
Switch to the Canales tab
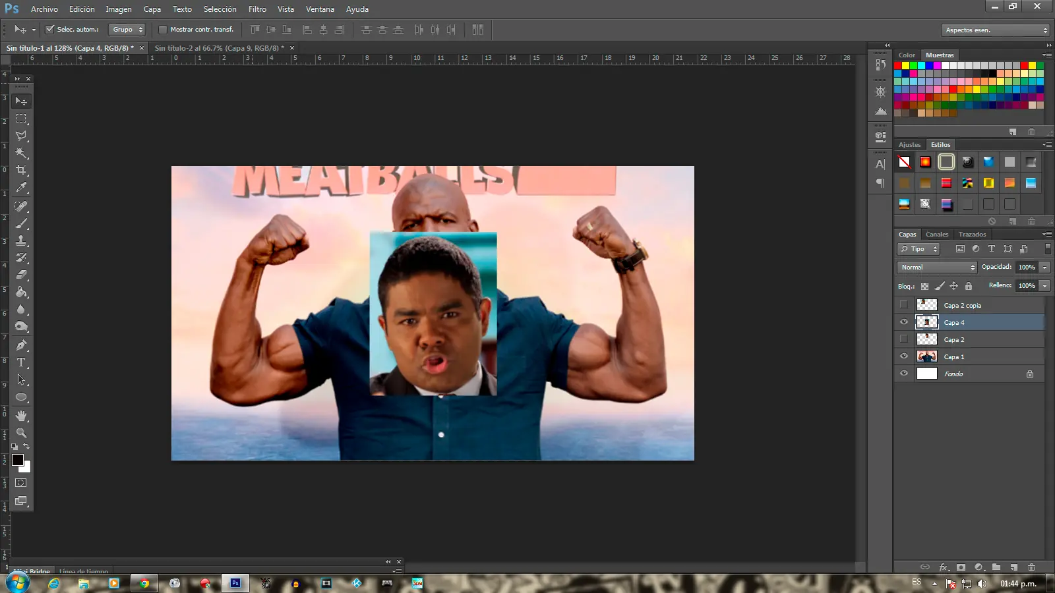(936, 235)
